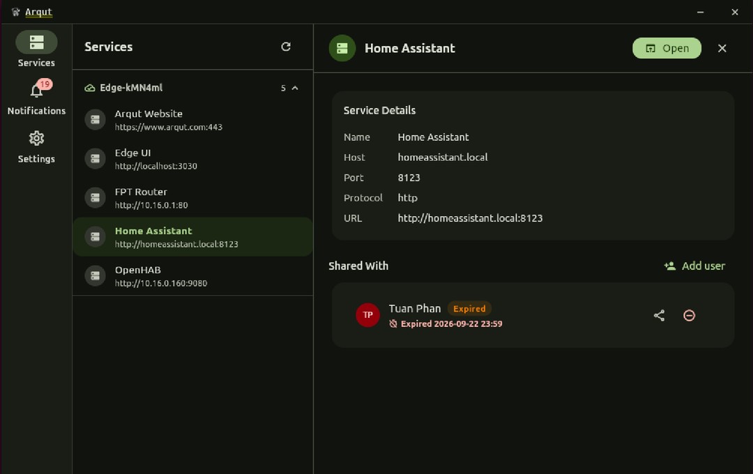The height and width of the screenshot is (474, 753).
Task: Click the cloud icon beside Edge-kMN4ml
Action: [90, 88]
